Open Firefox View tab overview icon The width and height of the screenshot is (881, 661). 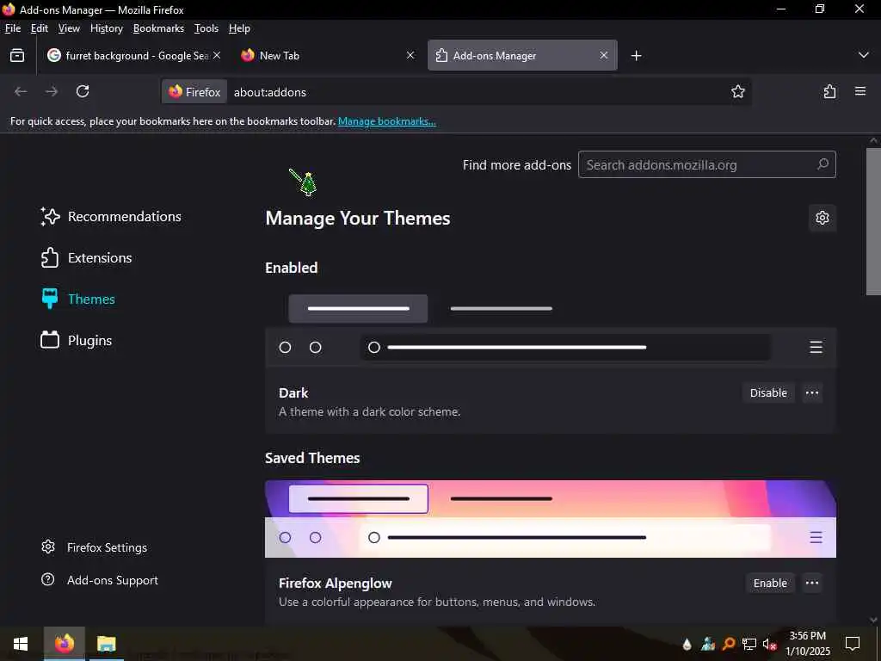coord(17,55)
